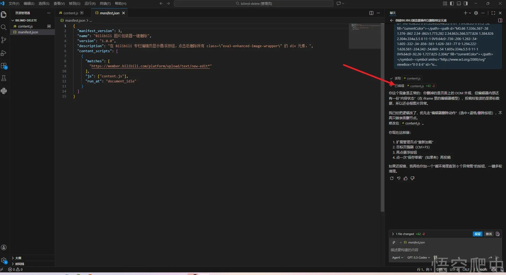The image size is (506, 275).
Task: Click the blue 保留 keep button
Action: pos(478,234)
